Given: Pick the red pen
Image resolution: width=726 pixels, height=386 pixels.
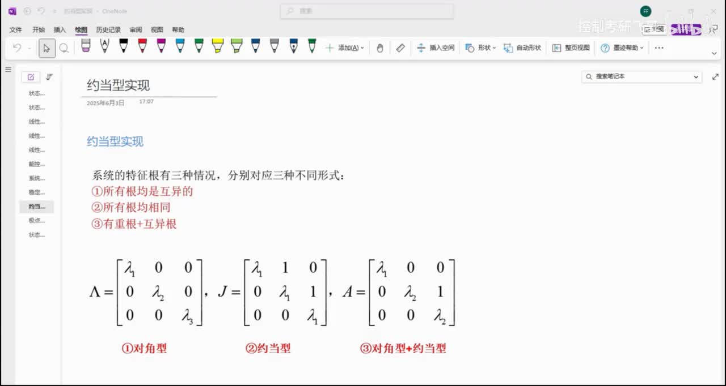Looking at the screenshot, I should pos(142,46).
